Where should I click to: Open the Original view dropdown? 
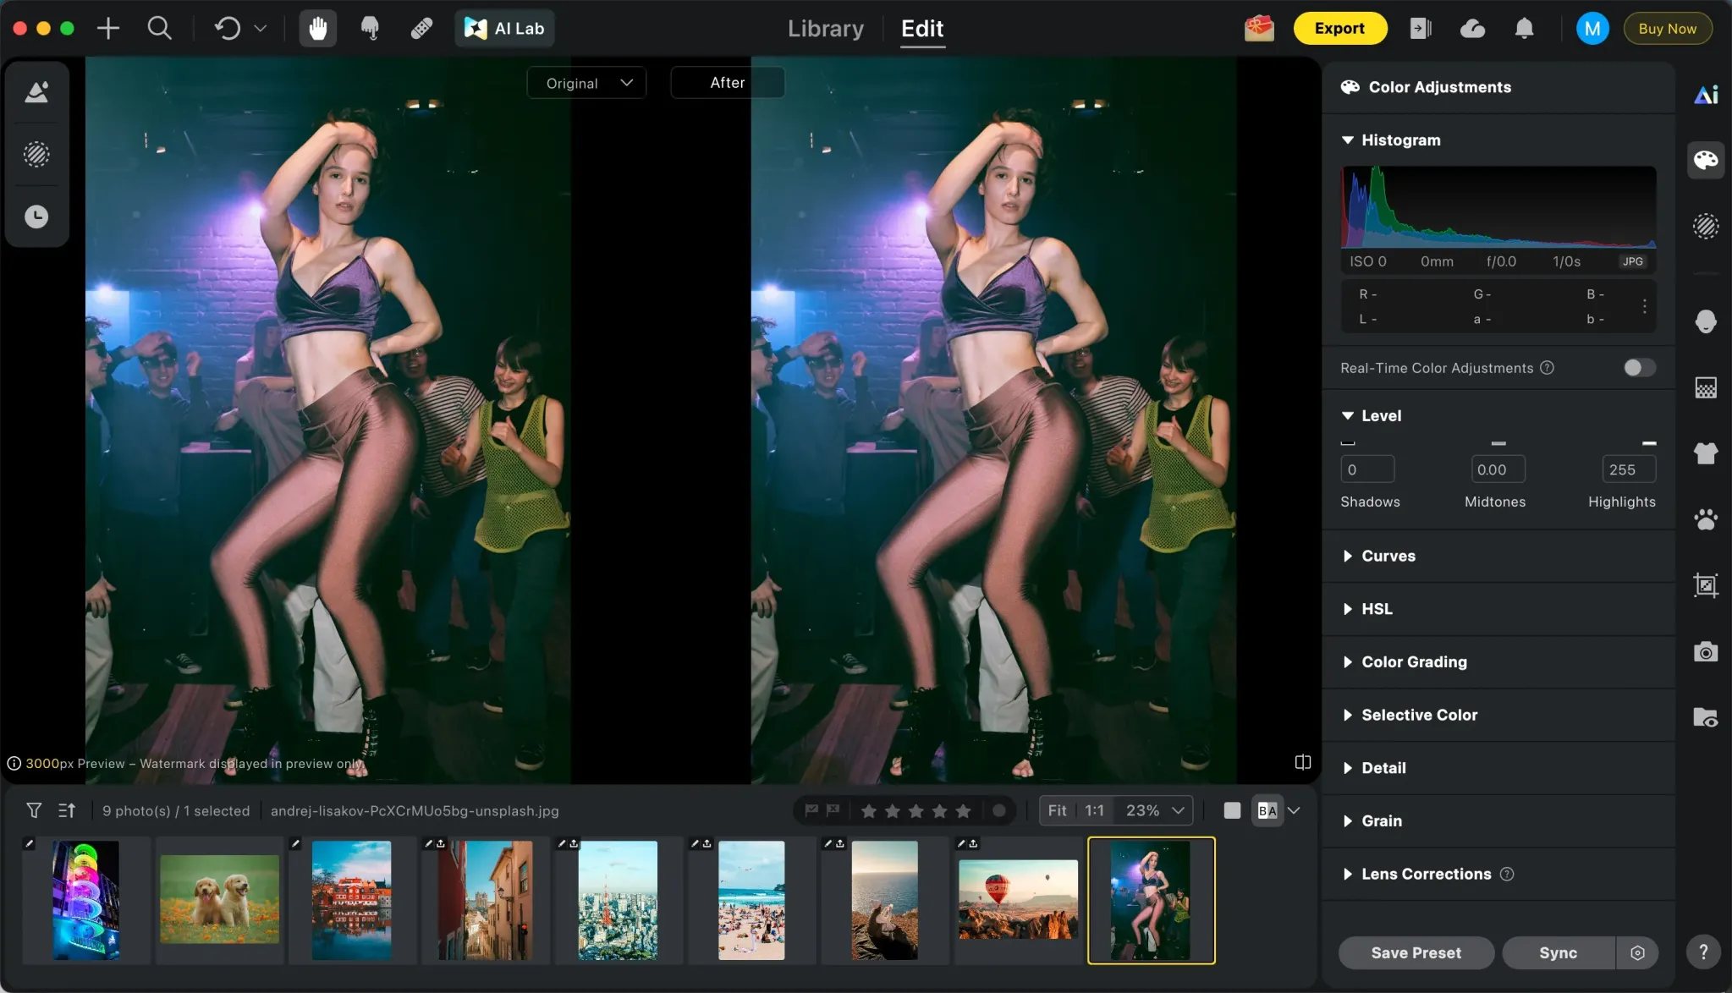[587, 83]
